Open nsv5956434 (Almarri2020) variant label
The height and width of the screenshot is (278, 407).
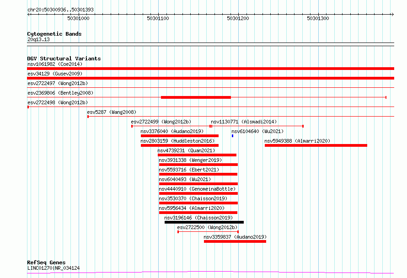click(192, 208)
